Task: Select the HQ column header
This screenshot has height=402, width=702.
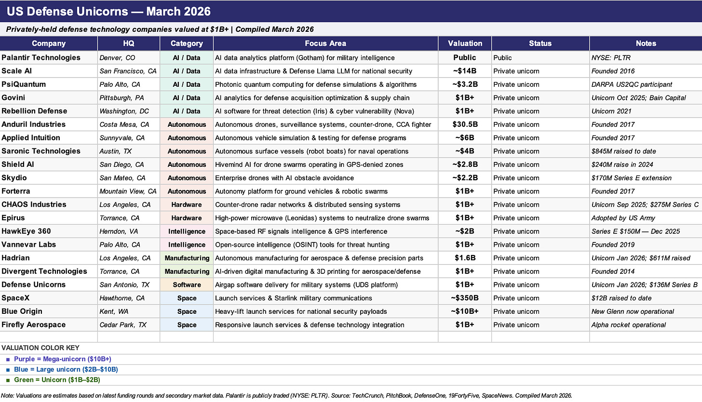Action: pyautogui.click(x=129, y=43)
